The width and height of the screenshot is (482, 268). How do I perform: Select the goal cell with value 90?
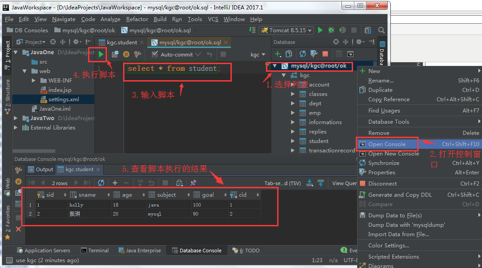click(210, 214)
